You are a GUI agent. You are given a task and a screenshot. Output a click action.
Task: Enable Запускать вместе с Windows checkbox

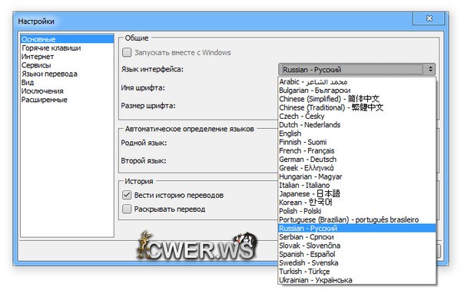(127, 52)
